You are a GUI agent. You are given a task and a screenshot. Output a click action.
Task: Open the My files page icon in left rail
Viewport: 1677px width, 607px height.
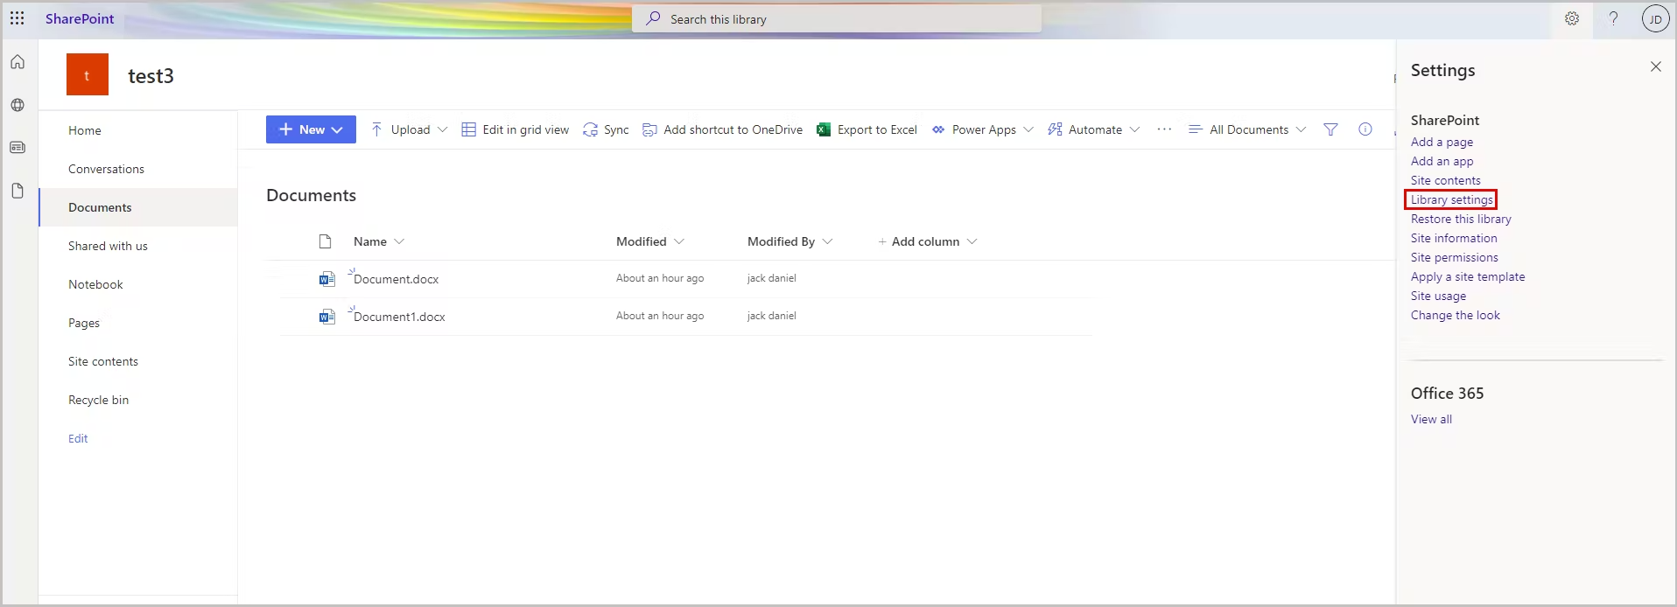point(18,191)
